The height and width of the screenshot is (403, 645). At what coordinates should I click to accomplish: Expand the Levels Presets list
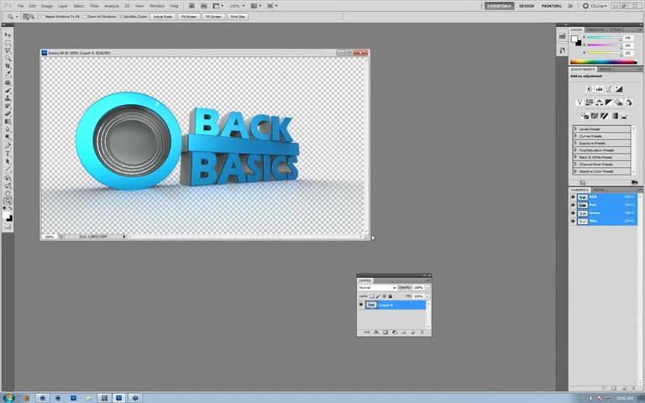pos(575,128)
